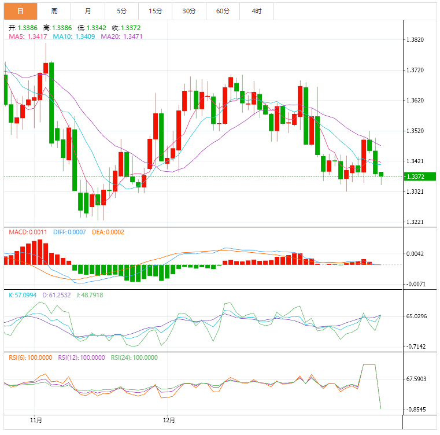Click the DIFF: 0.0007 label
This screenshot has width=440, height=435.
pyautogui.click(x=69, y=232)
